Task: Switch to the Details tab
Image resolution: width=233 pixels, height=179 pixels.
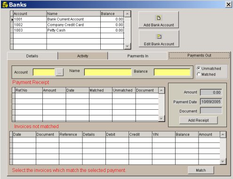Action: (32, 56)
